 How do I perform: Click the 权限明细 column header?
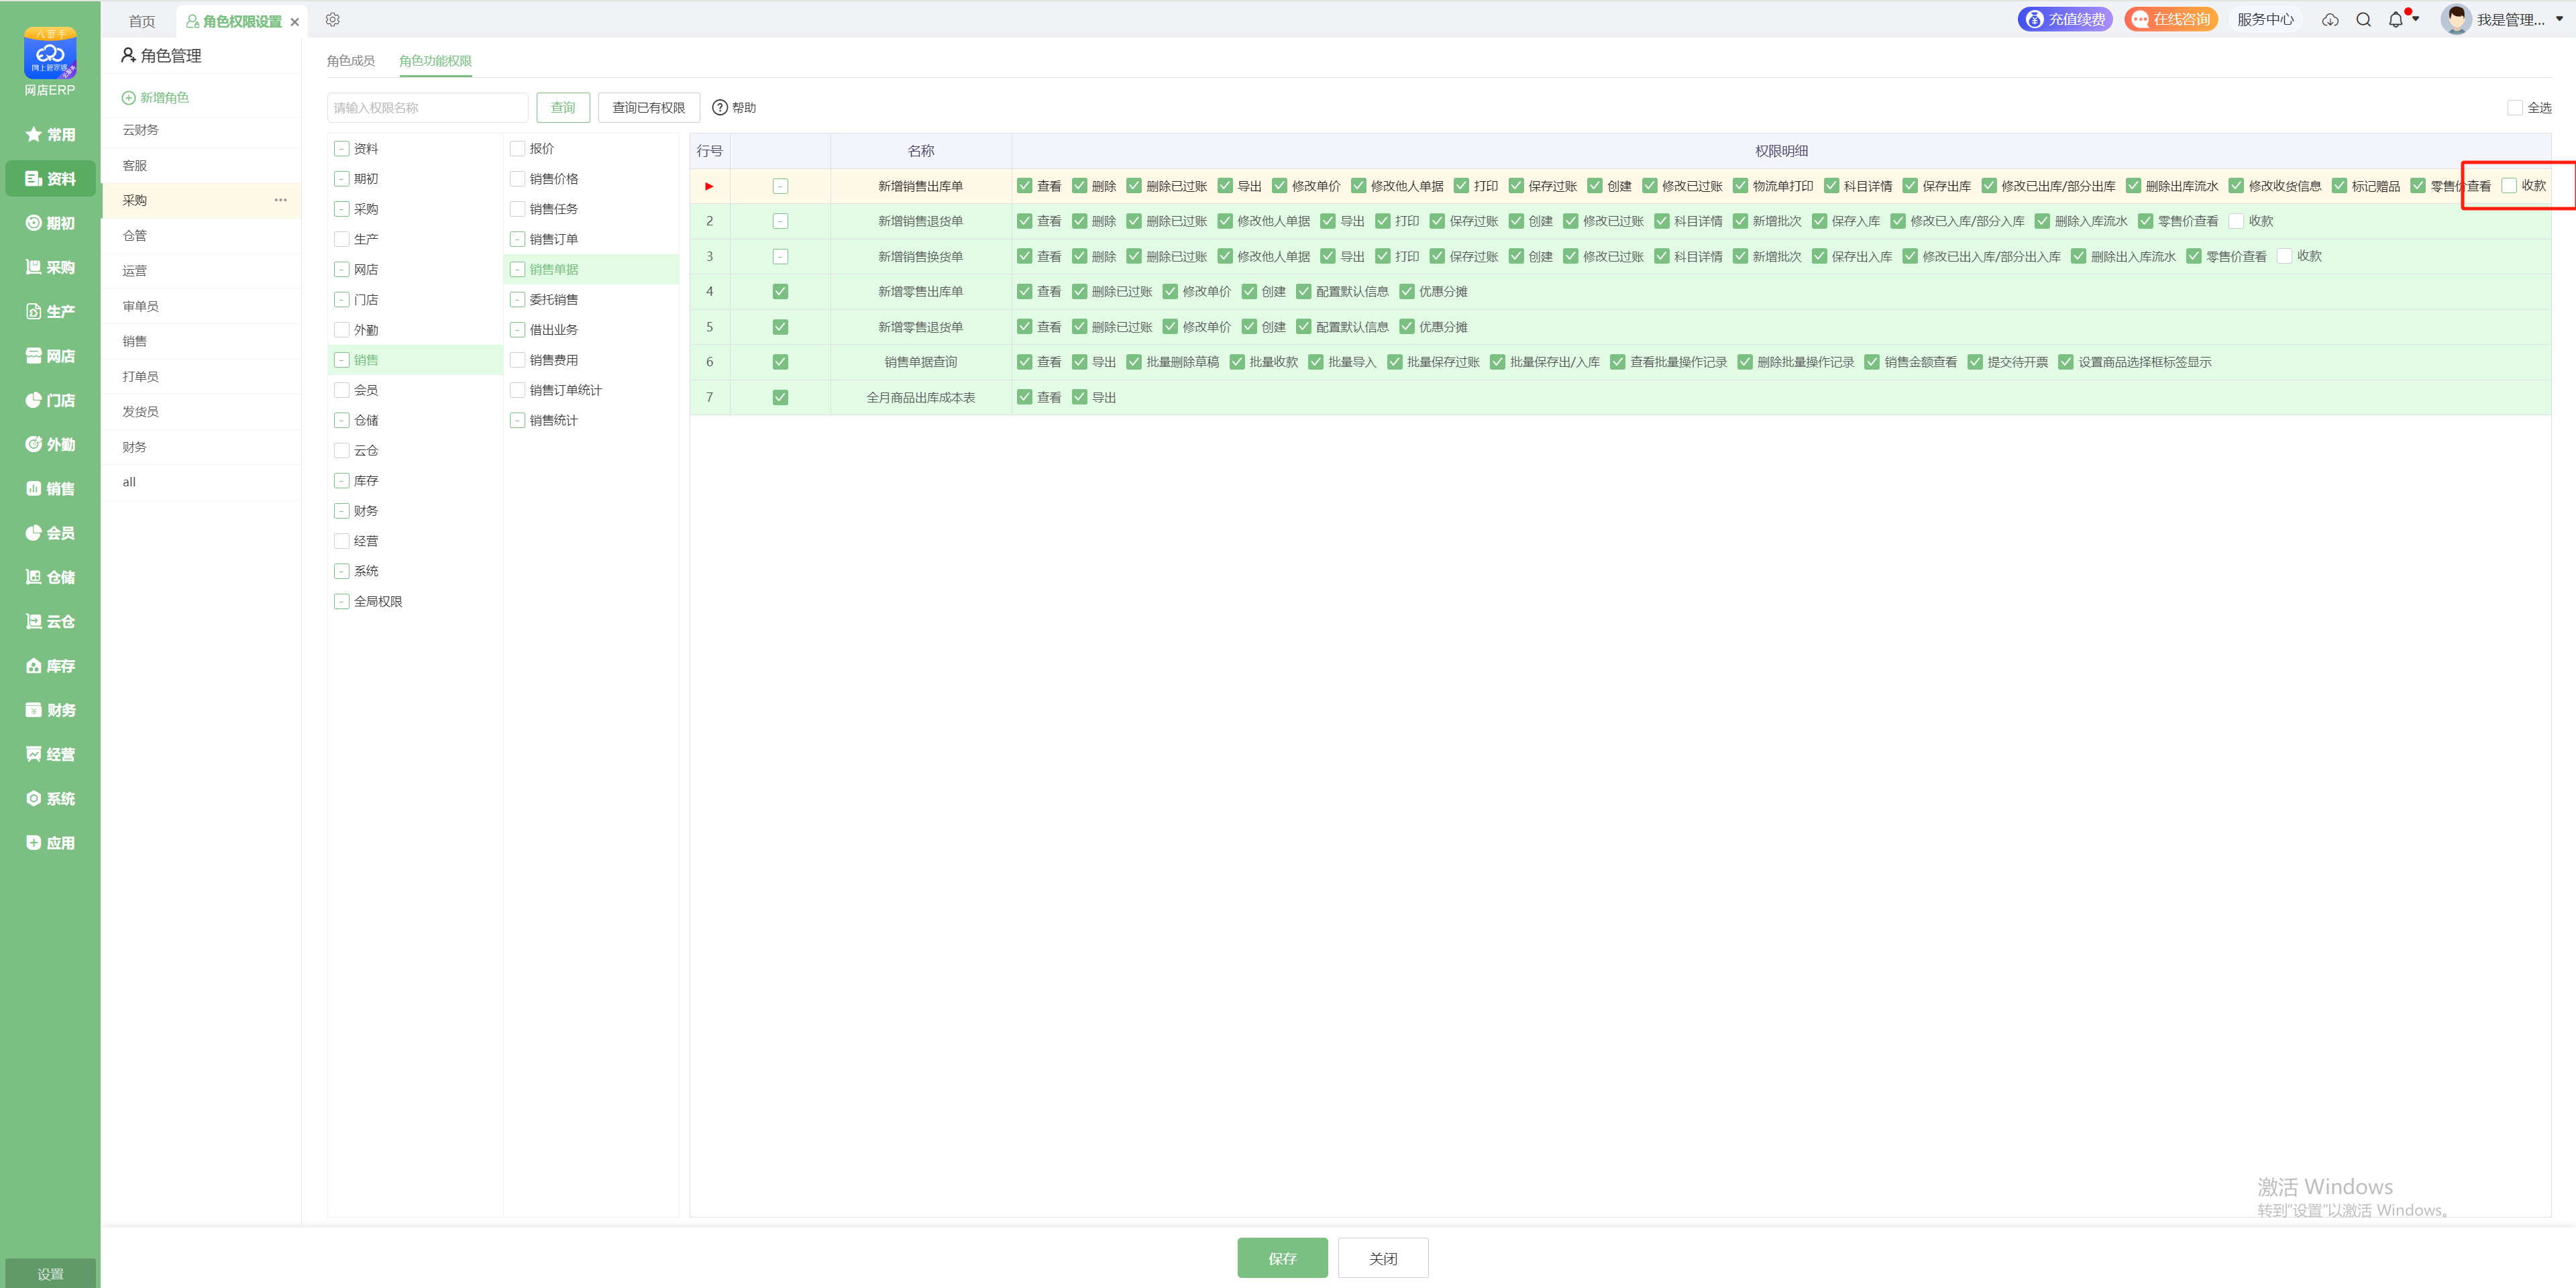click(x=1781, y=151)
